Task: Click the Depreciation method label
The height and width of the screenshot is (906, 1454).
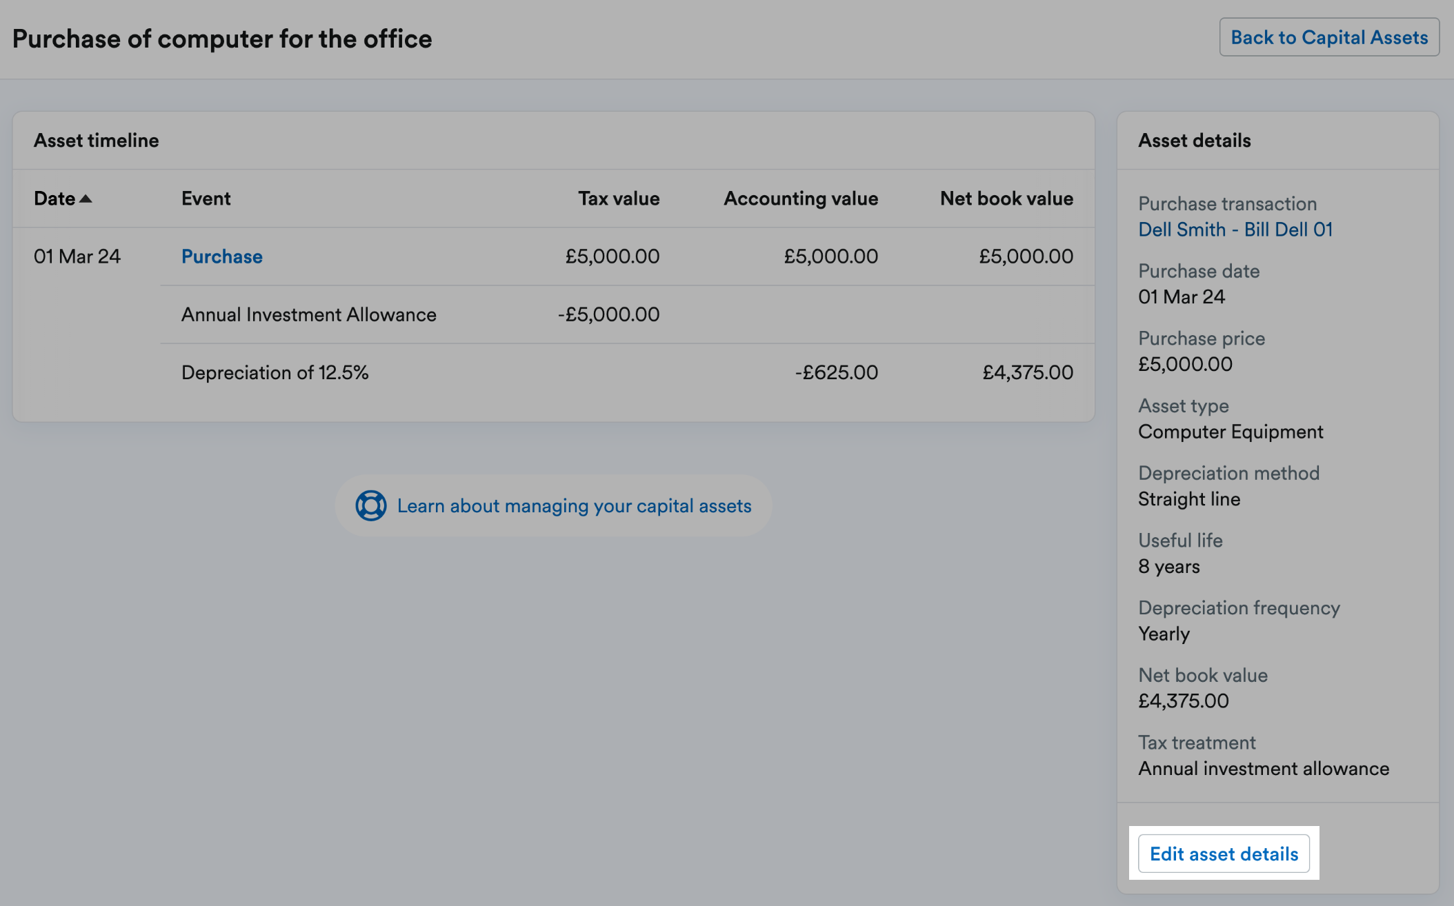Action: (1228, 473)
